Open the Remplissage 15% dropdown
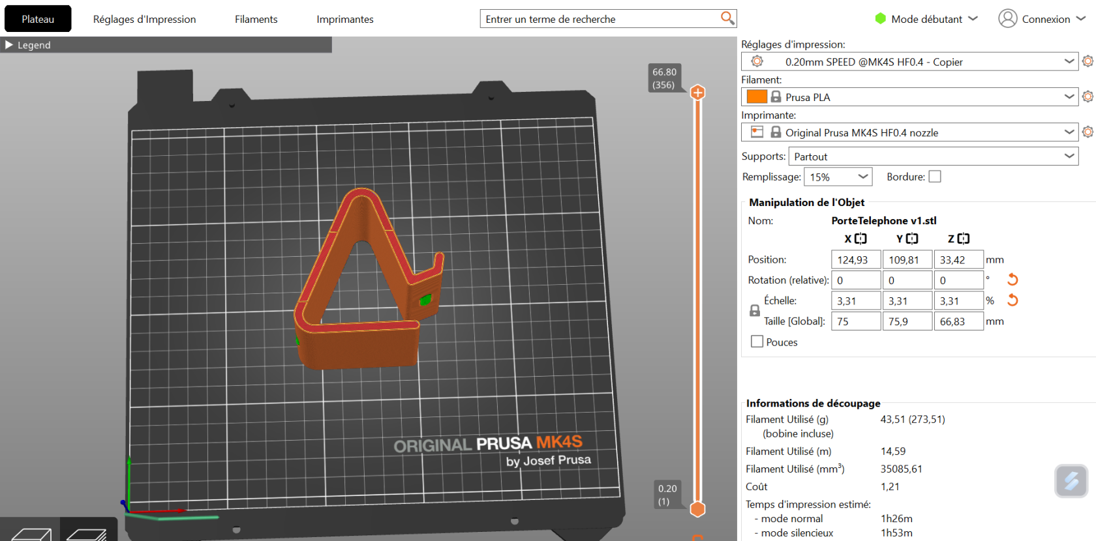This screenshot has height=541, width=1096. click(863, 177)
